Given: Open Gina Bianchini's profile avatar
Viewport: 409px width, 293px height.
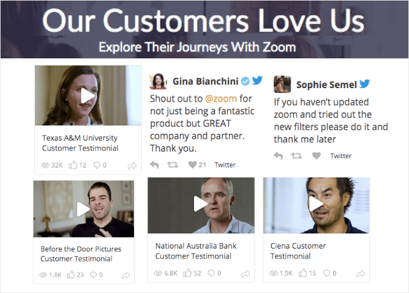Looking at the screenshot, I should (x=158, y=81).
